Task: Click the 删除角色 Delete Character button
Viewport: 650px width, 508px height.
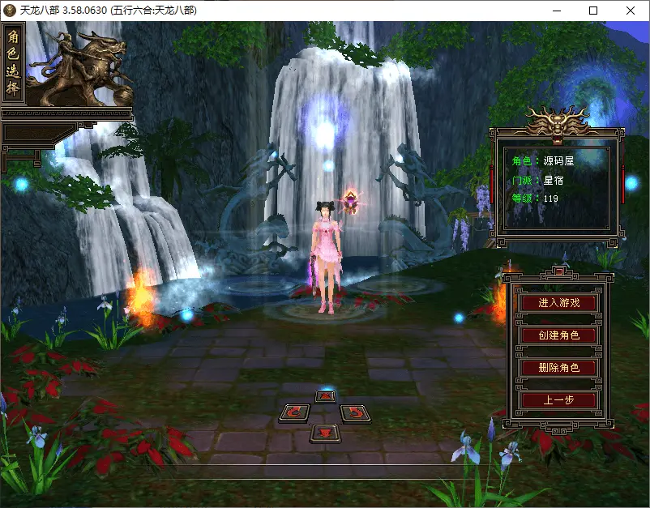Action: pos(558,367)
